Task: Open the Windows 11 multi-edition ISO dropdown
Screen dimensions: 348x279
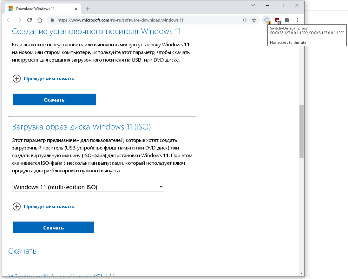Action: 88,187
